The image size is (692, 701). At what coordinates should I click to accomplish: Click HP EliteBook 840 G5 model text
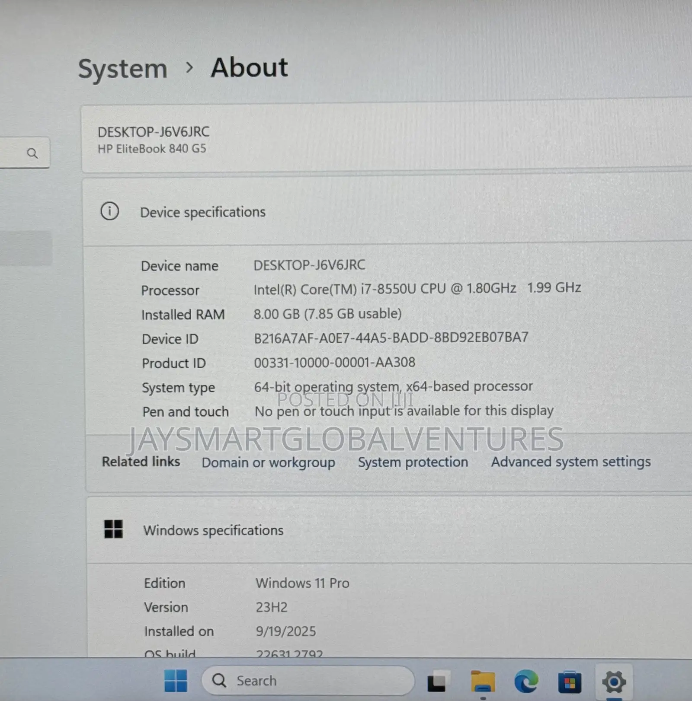click(x=152, y=149)
